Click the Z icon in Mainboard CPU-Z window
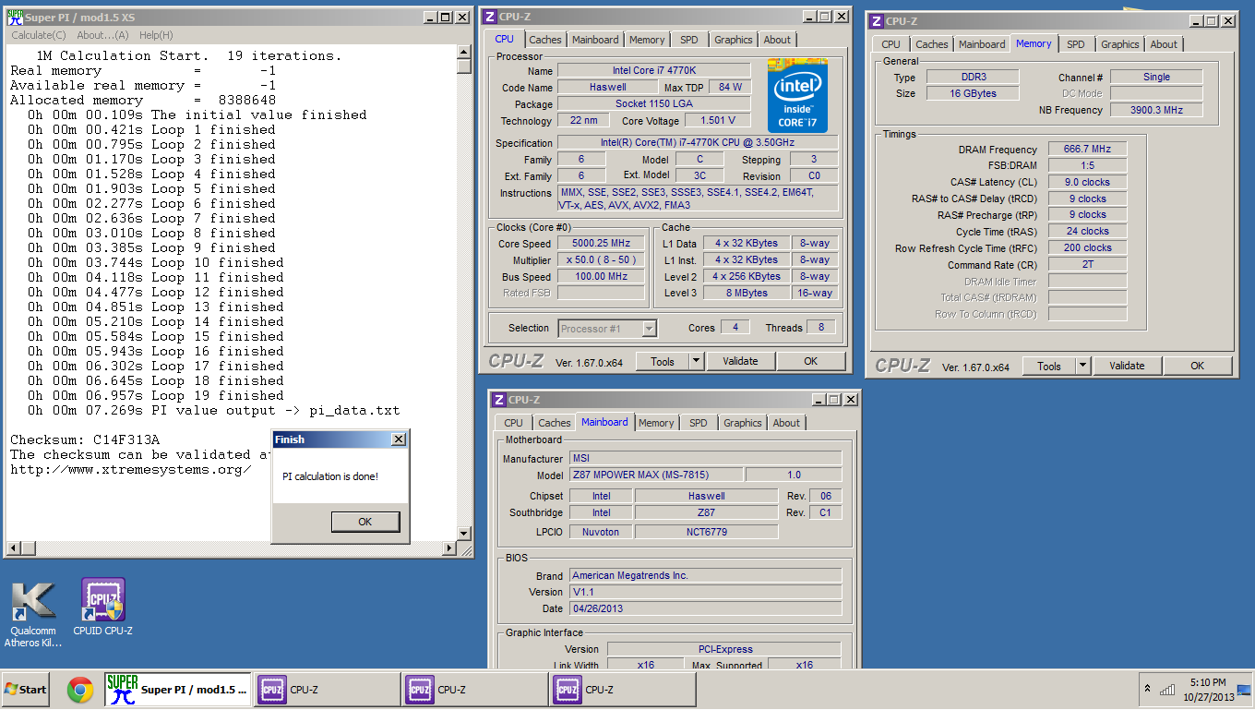Image resolution: width=1255 pixels, height=710 pixels. 498,400
